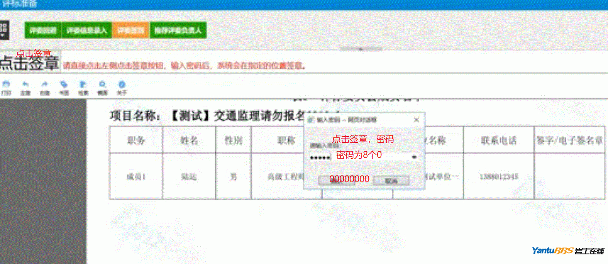Toggle password visibility eye icon

414,157
